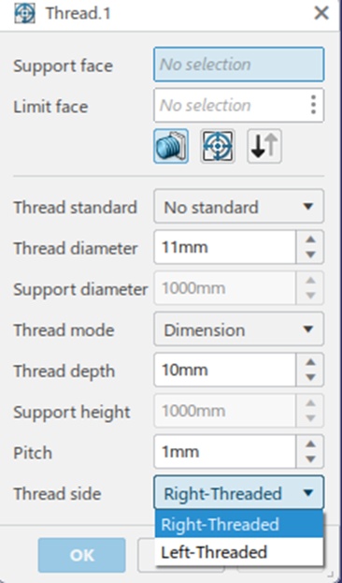This screenshot has width=342, height=583.
Task: Select the tap/internal thread target icon
Action: point(218,146)
